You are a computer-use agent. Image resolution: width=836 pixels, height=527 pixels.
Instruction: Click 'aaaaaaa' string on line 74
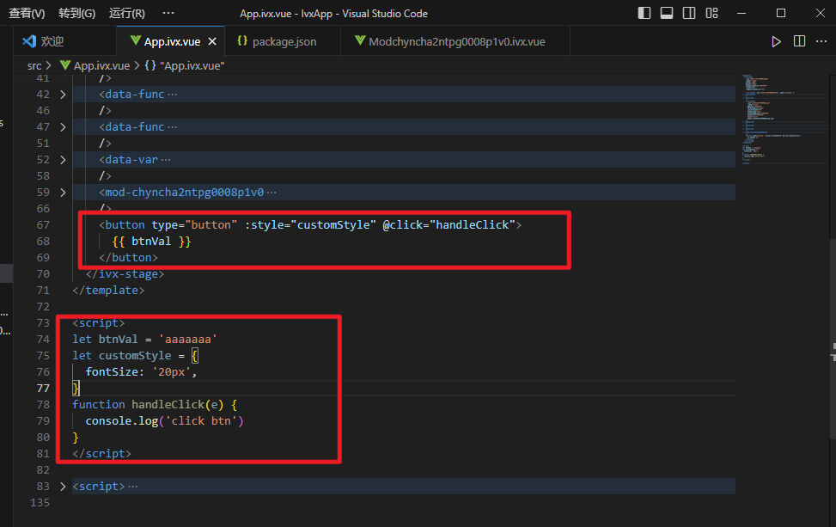point(187,340)
